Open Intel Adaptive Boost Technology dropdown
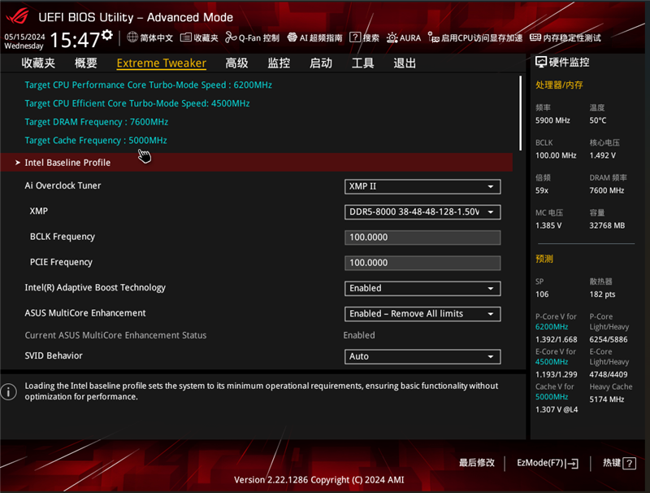 pyautogui.click(x=422, y=289)
